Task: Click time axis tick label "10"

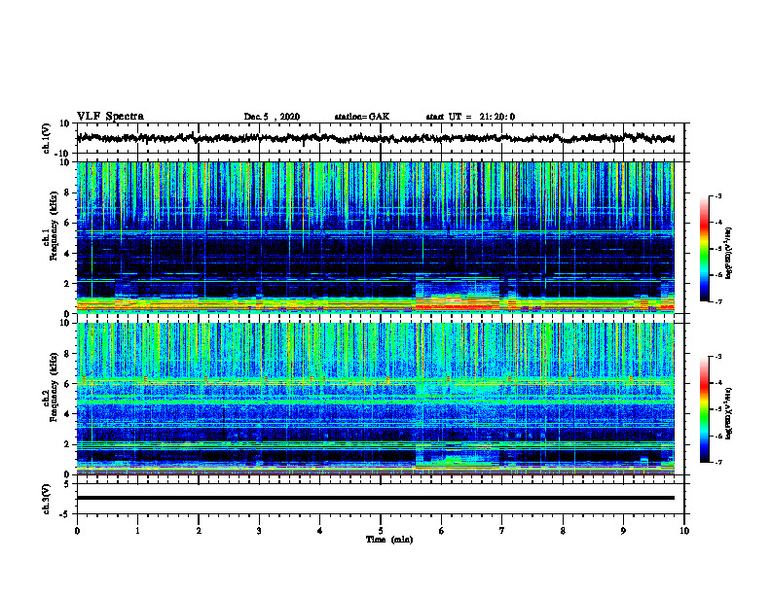Action: [x=684, y=531]
